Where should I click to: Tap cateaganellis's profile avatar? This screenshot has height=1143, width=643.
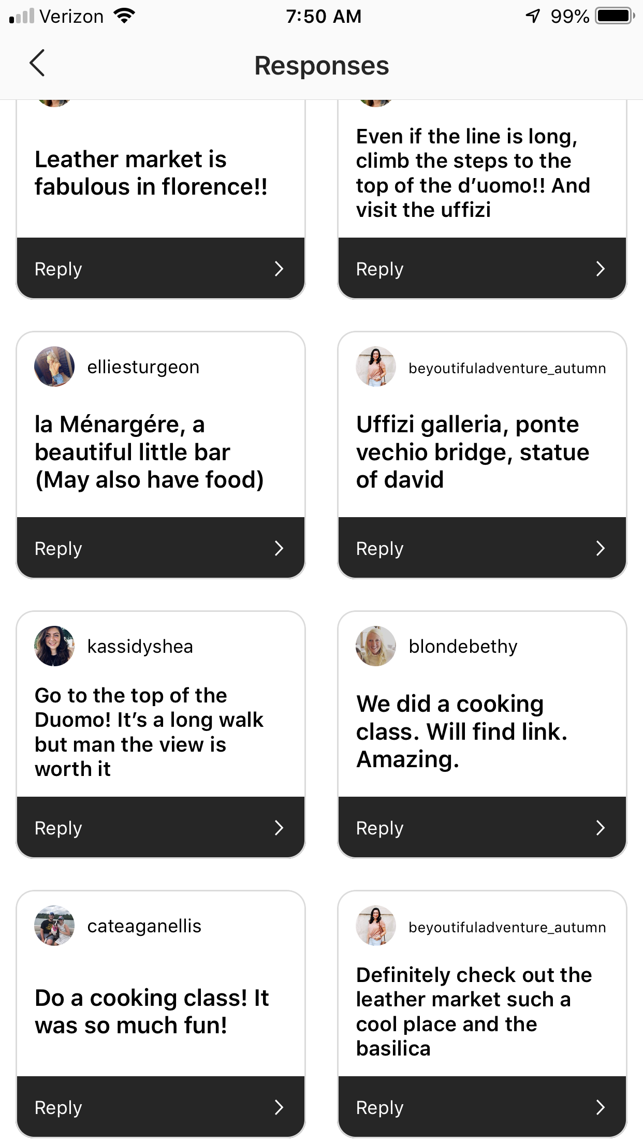54,926
